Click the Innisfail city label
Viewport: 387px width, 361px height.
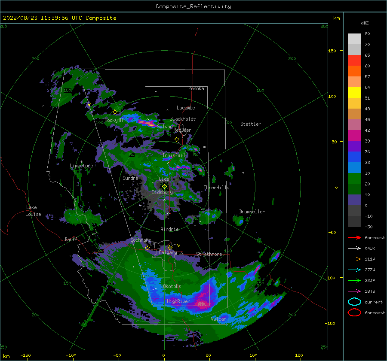coord(174,155)
